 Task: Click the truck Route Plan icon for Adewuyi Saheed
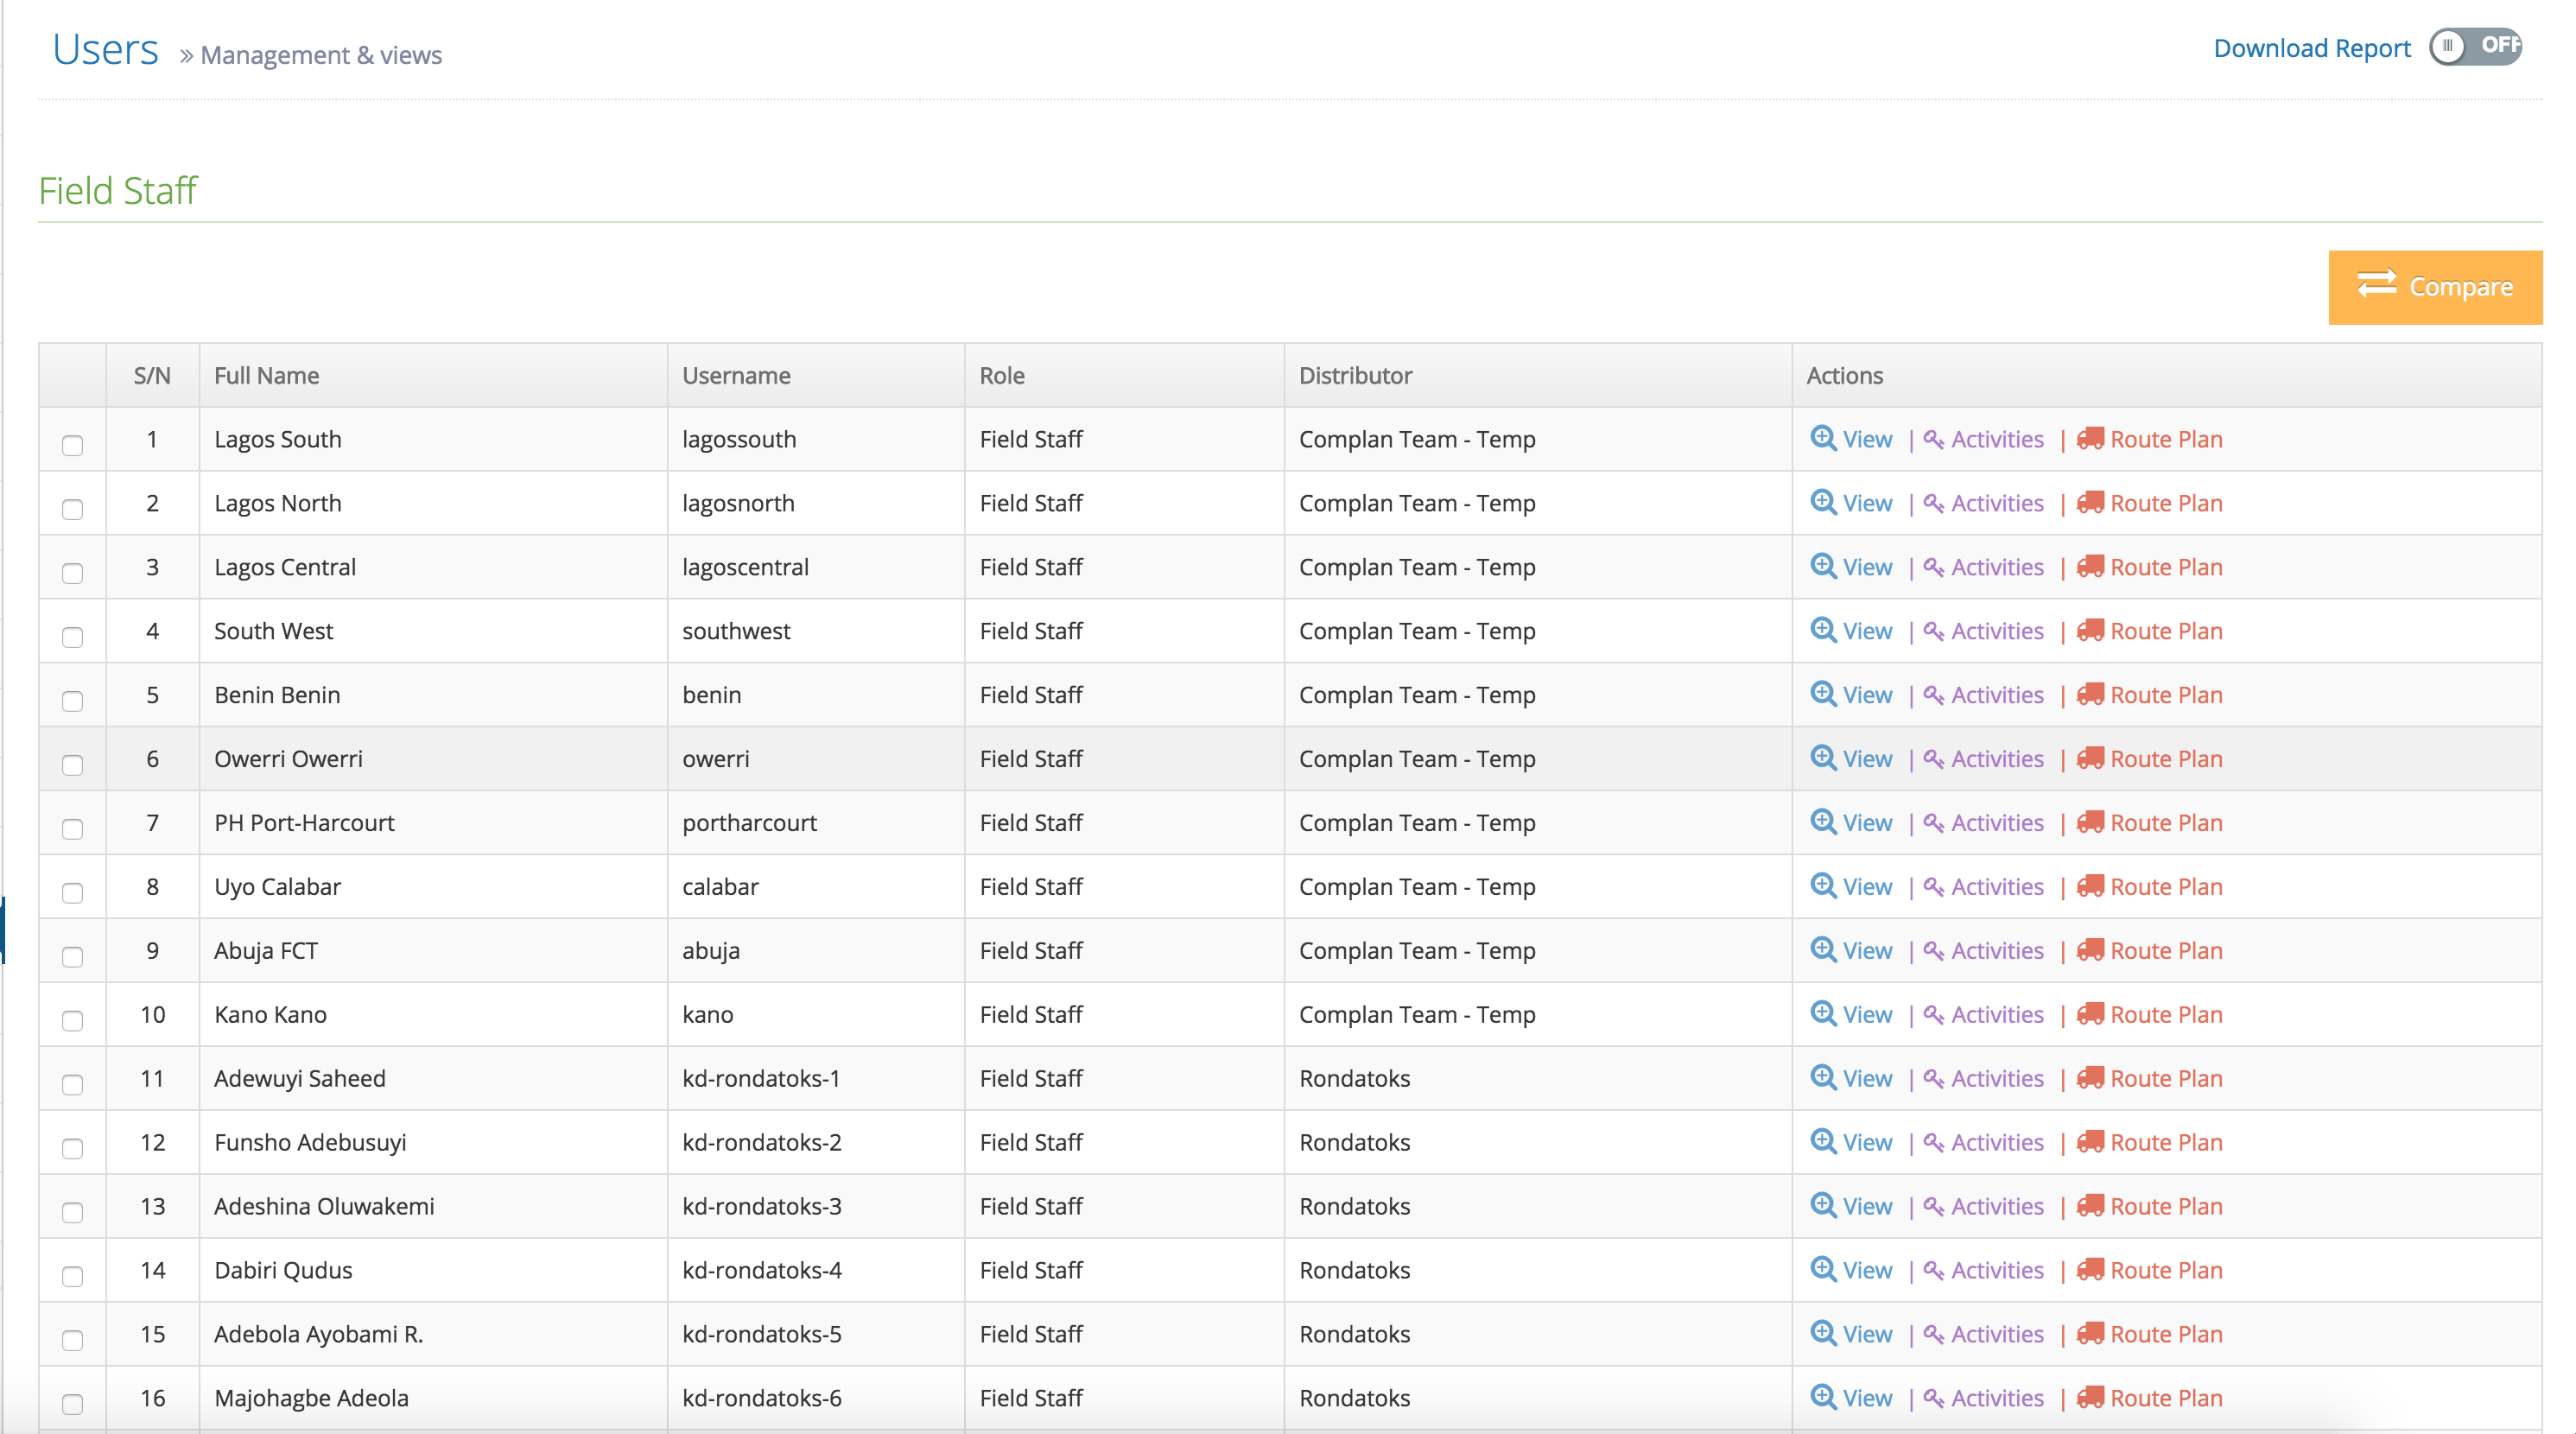pos(2089,1078)
